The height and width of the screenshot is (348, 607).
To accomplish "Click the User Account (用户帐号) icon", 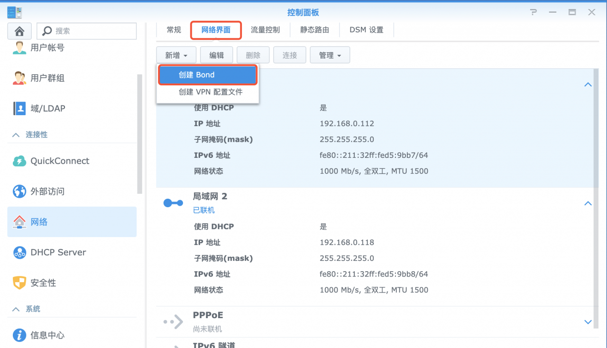I will tap(19, 47).
